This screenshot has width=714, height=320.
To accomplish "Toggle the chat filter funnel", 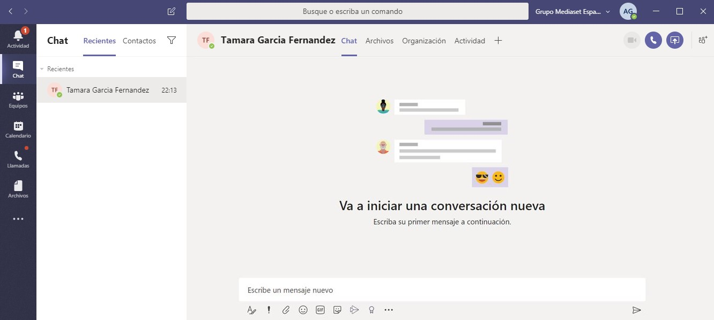I will [x=171, y=41].
